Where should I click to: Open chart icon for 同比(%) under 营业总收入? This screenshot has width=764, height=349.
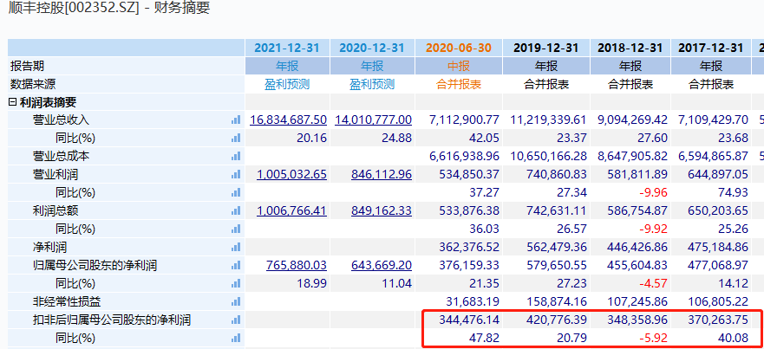[236, 139]
